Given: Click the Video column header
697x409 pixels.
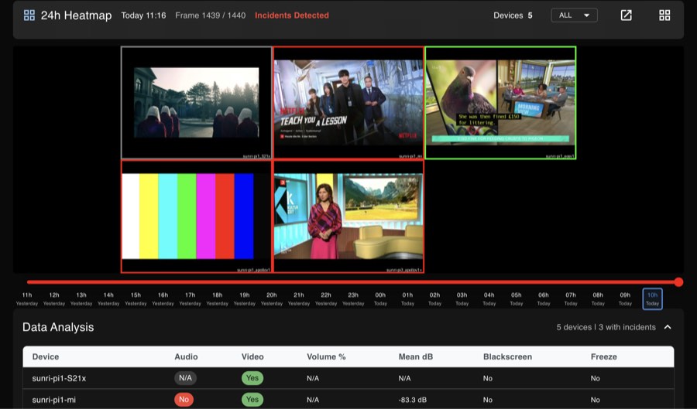Looking at the screenshot, I should (x=252, y=356).
